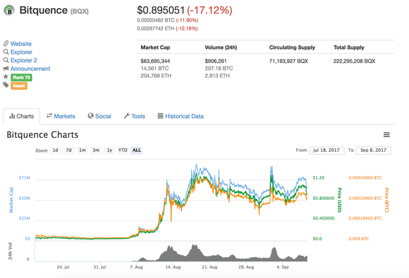Viewport: 409px width, 278px height.
Task: Click the Price (BTC) axis label
Action: coord(387,200)
